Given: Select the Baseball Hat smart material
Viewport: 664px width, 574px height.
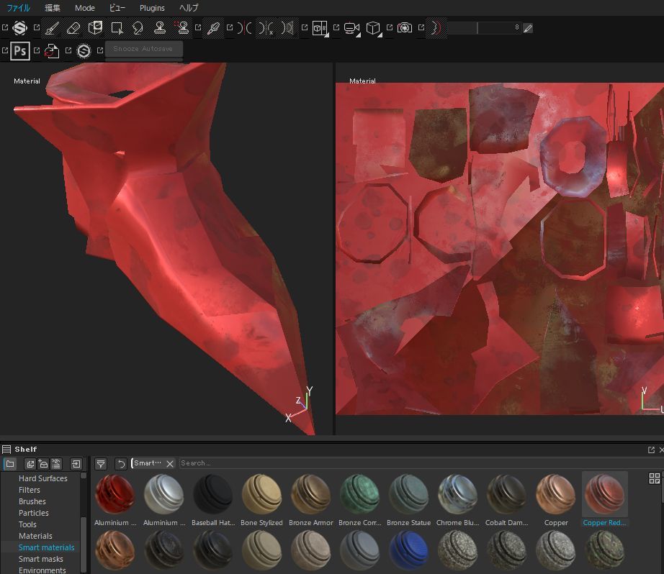Looking at the screenshot, I should [213, 500].
